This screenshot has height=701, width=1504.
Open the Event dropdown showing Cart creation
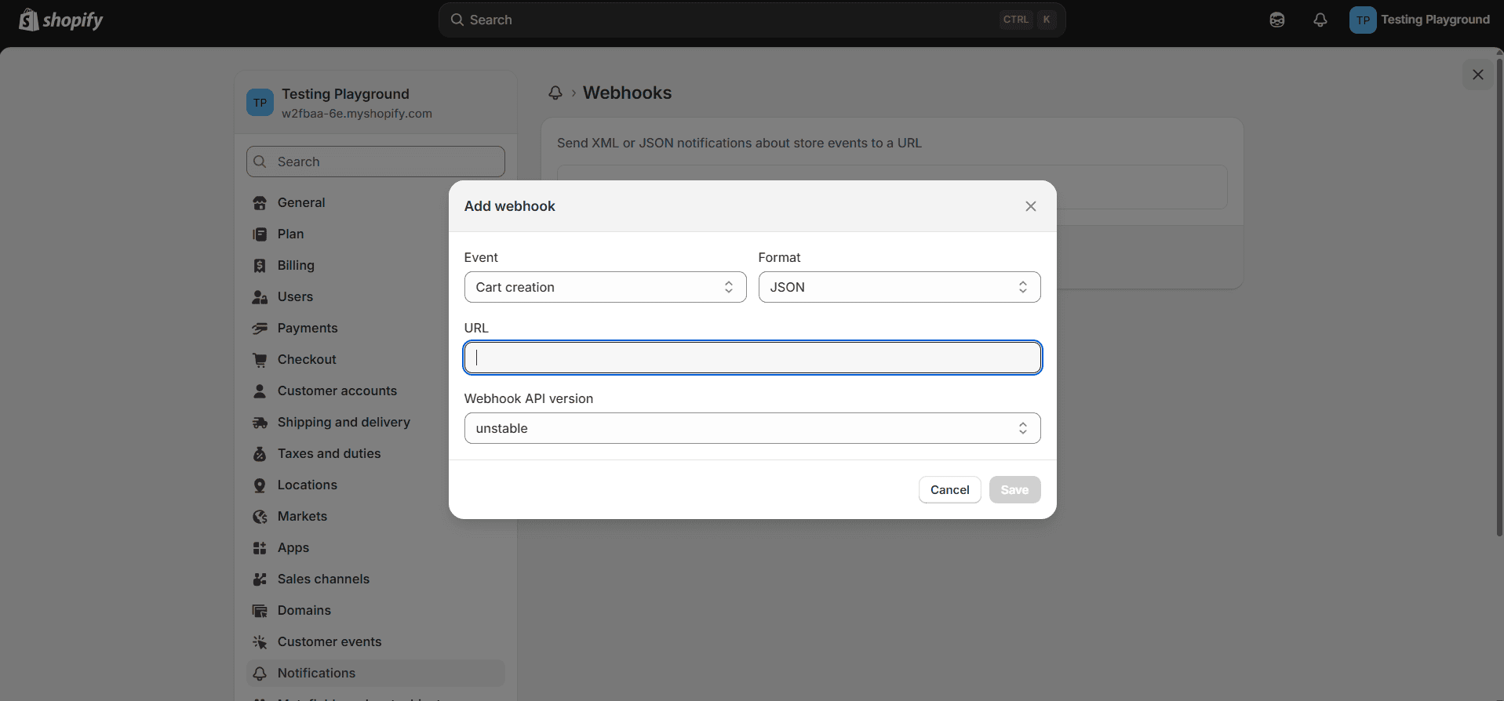click(605, 287)
